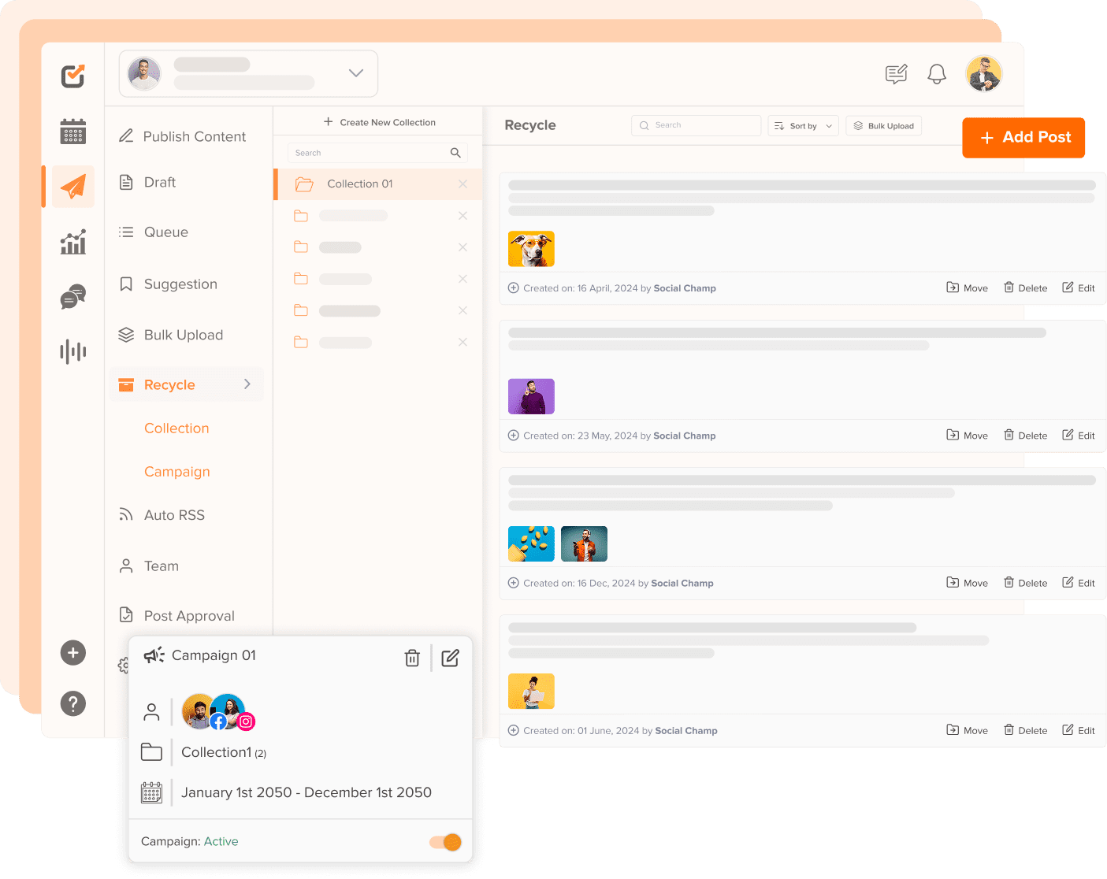The image size is (1107, 879).
Task: Delete Campaign 01 using trash icon
Action: [x=412, y=658]
